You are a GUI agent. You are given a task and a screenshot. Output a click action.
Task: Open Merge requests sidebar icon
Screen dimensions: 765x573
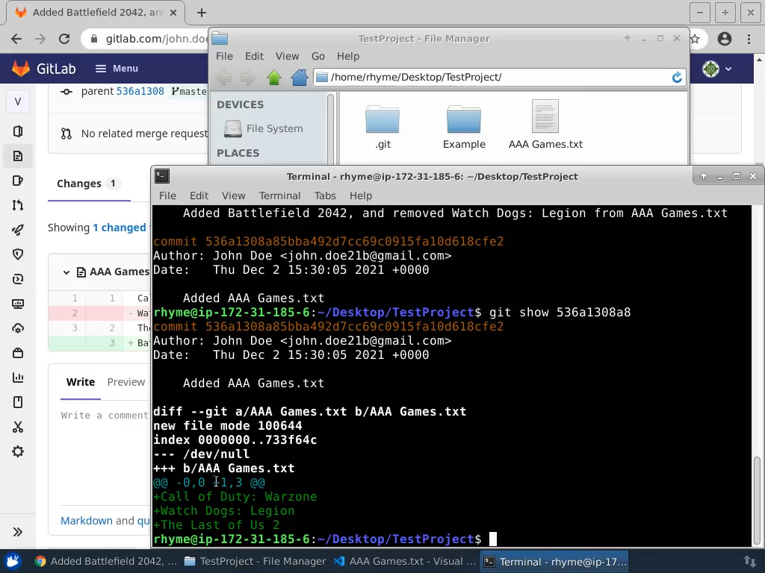18,205
